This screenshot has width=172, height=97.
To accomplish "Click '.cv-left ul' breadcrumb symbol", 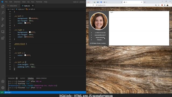I will point(31,9).
